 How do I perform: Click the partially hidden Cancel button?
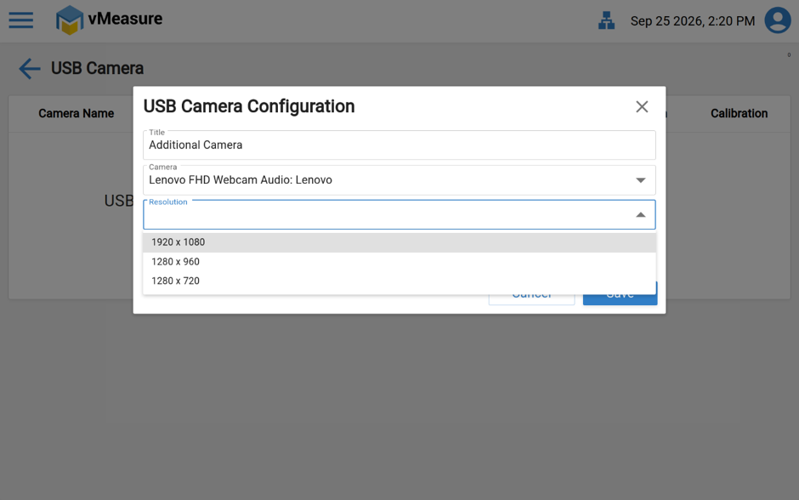(531, 299)
